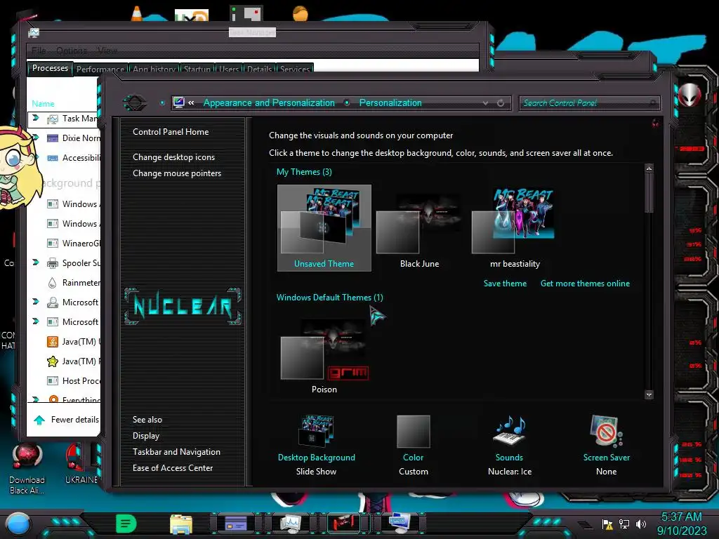Screen dimensions: 719x539
Task: Select the WinaeroGl... process icon
Action: click(53, 243)
